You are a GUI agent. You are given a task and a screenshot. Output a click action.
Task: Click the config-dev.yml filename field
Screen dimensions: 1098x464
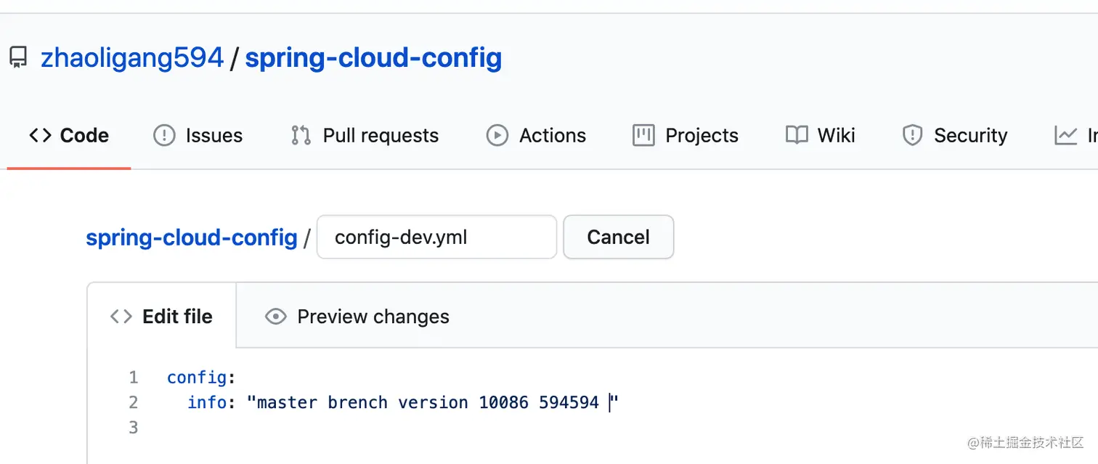[436, 237]
